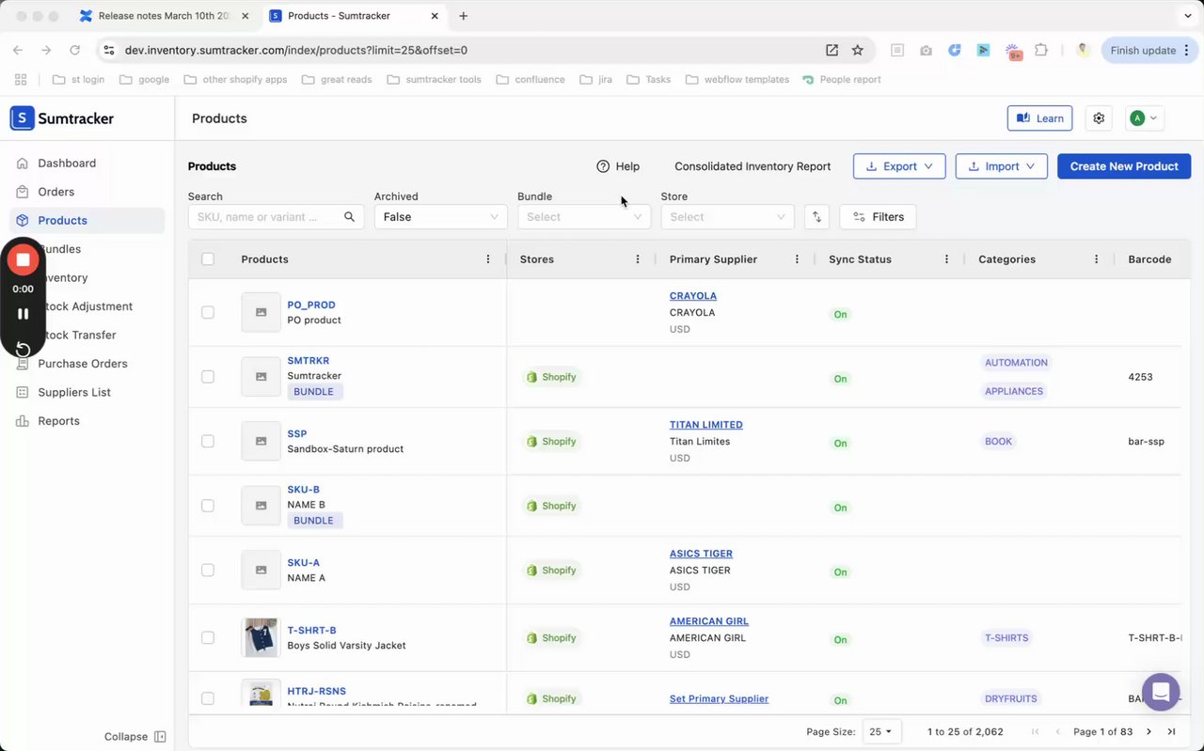This screenshot has height=751, width=1204.
Task: Select the SKU-A product checkbox
Action: pos(208,570)
